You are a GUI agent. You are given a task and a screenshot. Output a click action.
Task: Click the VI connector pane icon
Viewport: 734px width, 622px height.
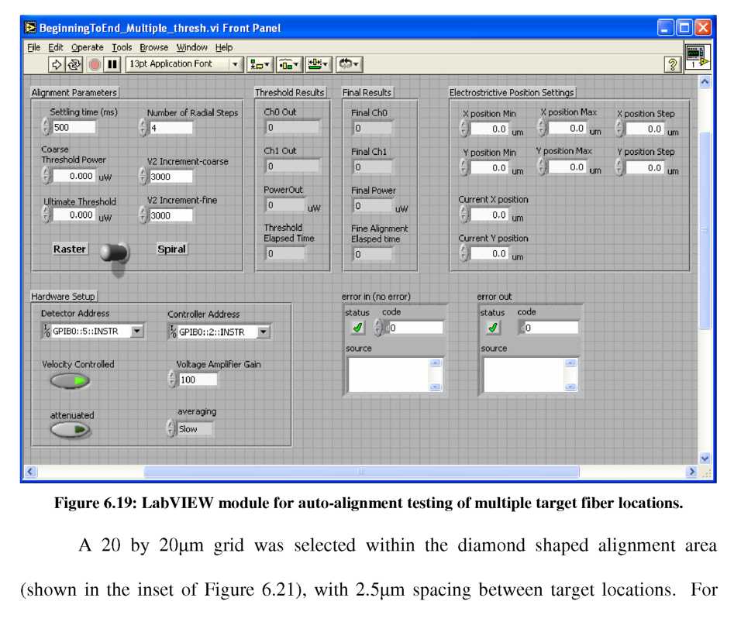pyautogui.click(x=698, y=57)
